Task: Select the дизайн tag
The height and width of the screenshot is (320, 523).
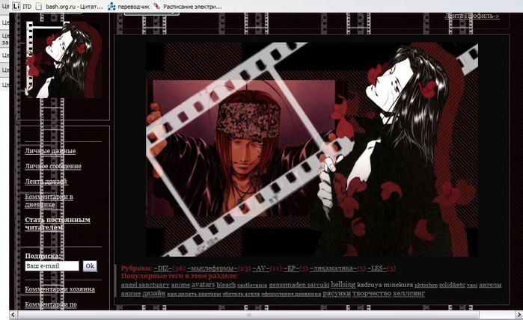Action: pyautogui.click(x=154, y=293)
